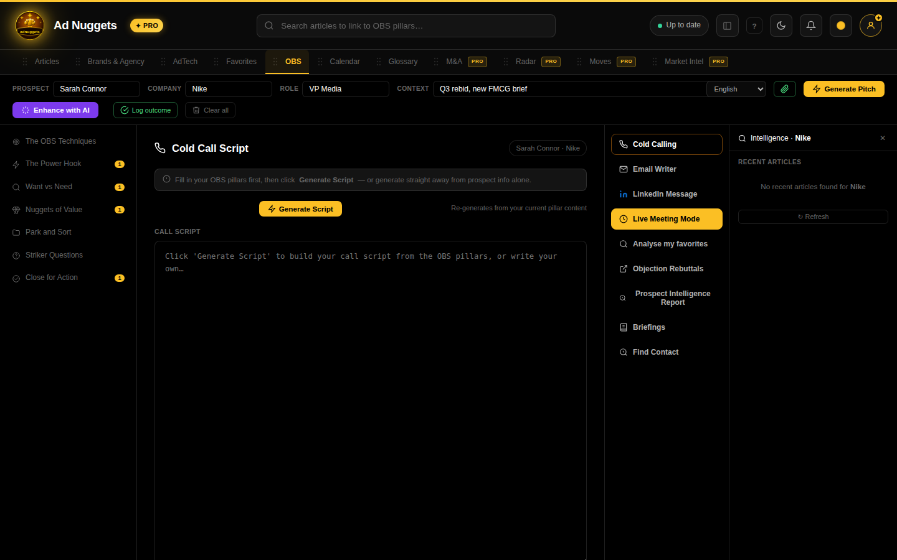Click the Clear all button
This screenshot has height=560, width=897.
click(x=210, y=110)
